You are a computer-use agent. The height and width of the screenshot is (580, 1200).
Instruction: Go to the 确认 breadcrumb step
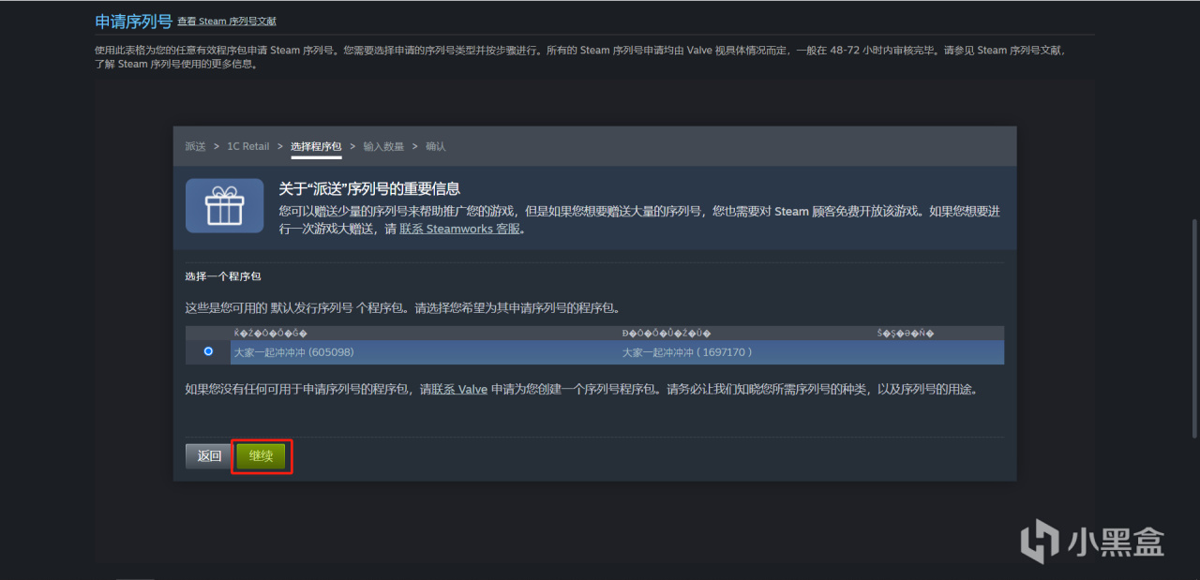pyautogui.click(x=436, y=146)
